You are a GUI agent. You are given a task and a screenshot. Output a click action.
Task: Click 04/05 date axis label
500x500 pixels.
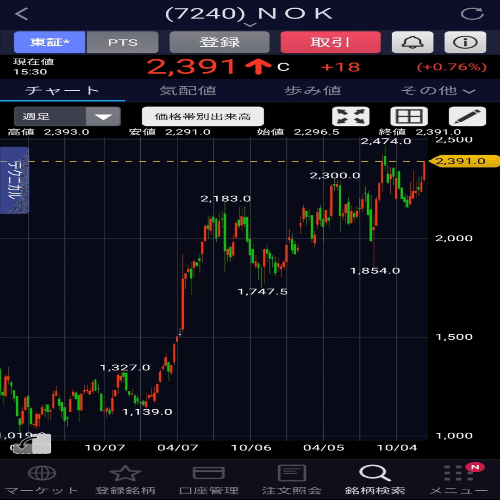coord(324,447)
